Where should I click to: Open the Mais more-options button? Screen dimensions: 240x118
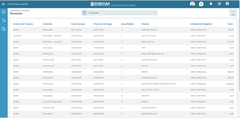click(x=233, y=13)
